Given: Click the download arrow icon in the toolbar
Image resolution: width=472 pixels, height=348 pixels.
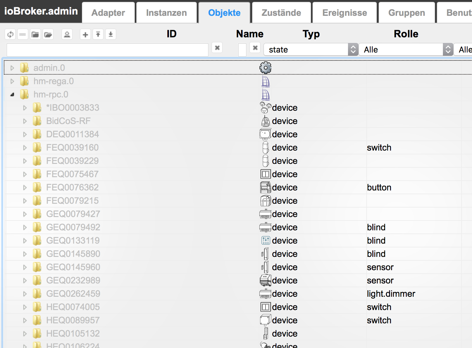Looking at the screenshot, I should coord(111,34).
